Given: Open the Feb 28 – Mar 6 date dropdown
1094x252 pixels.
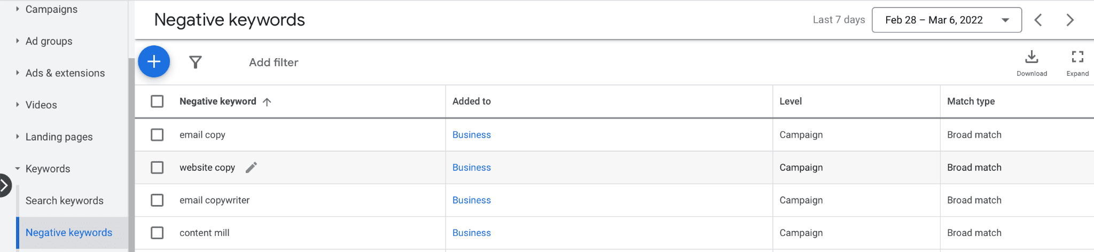Looking at the screenshot, I should coord(947,20).
